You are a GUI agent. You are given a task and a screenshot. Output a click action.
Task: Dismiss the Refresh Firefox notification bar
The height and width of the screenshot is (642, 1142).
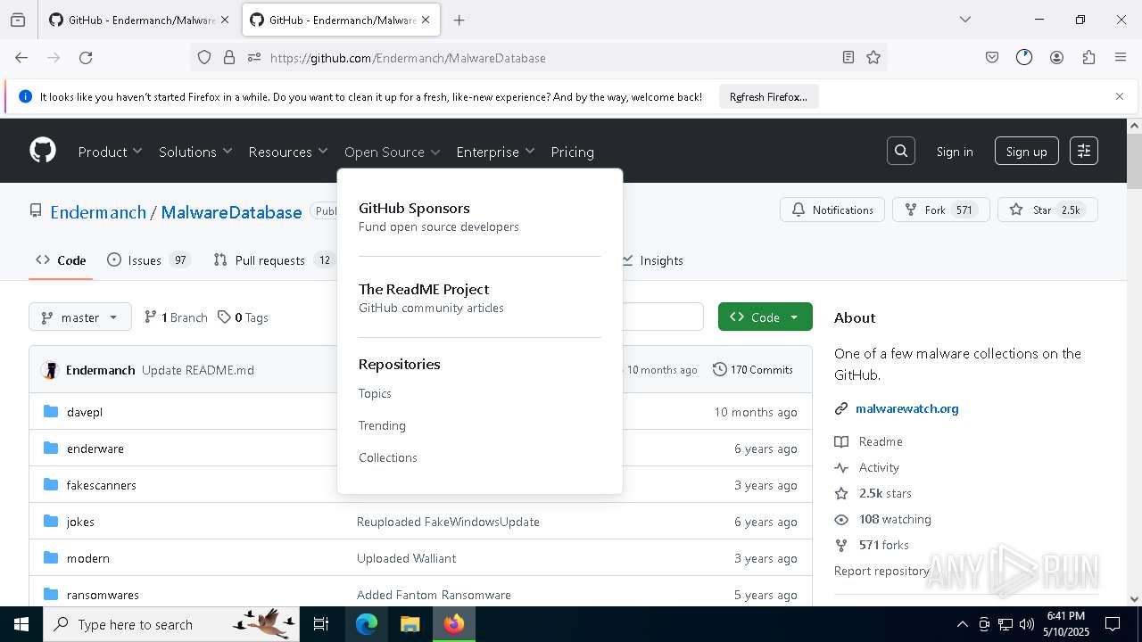pos(1120,96)
